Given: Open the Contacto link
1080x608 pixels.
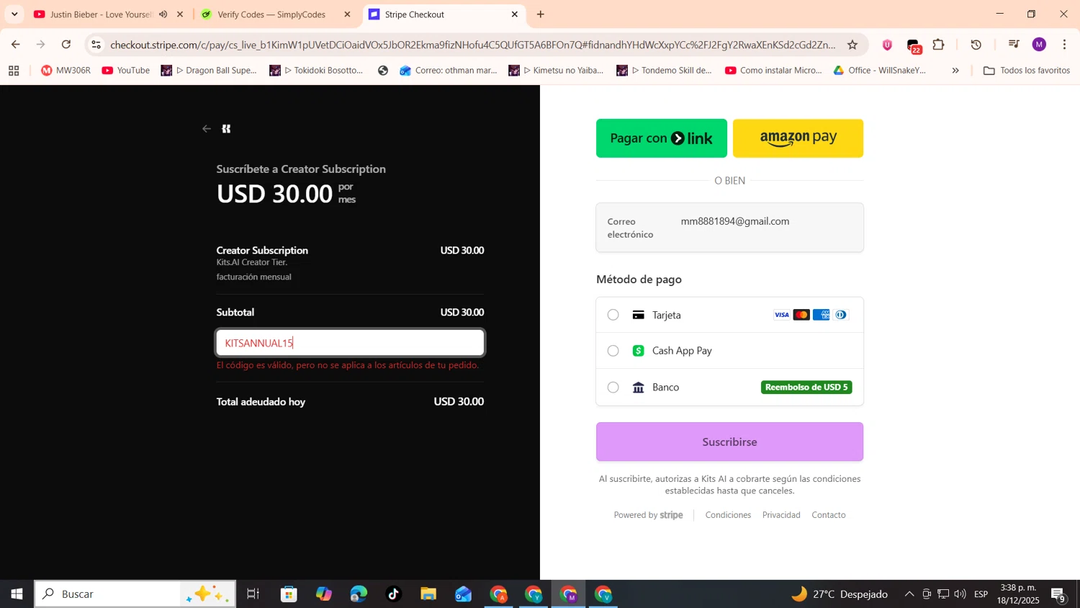Looking at the screenshot, I should (x=829, y=515).
